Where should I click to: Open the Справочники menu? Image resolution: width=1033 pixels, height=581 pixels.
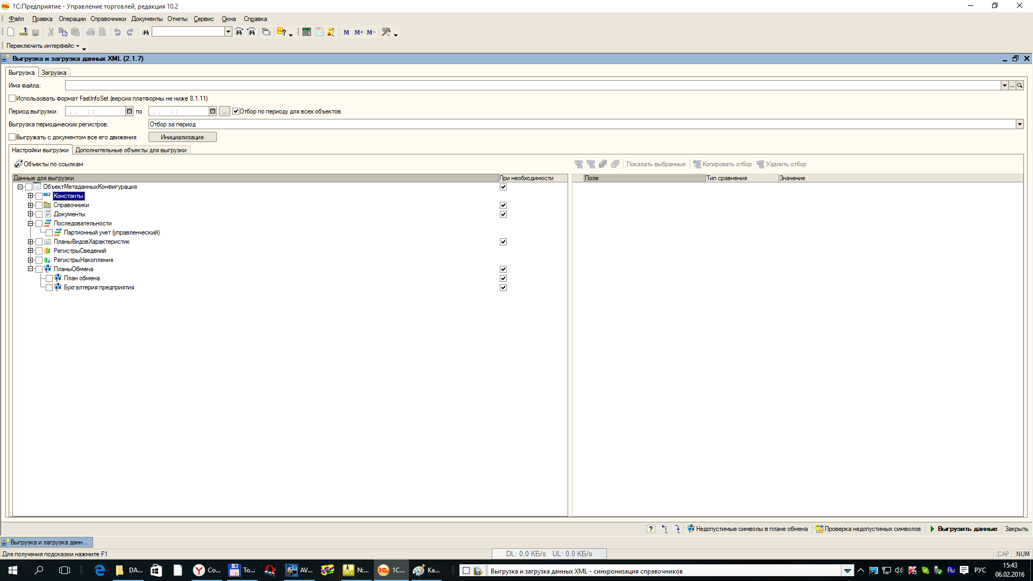click(x=108, y=19)
